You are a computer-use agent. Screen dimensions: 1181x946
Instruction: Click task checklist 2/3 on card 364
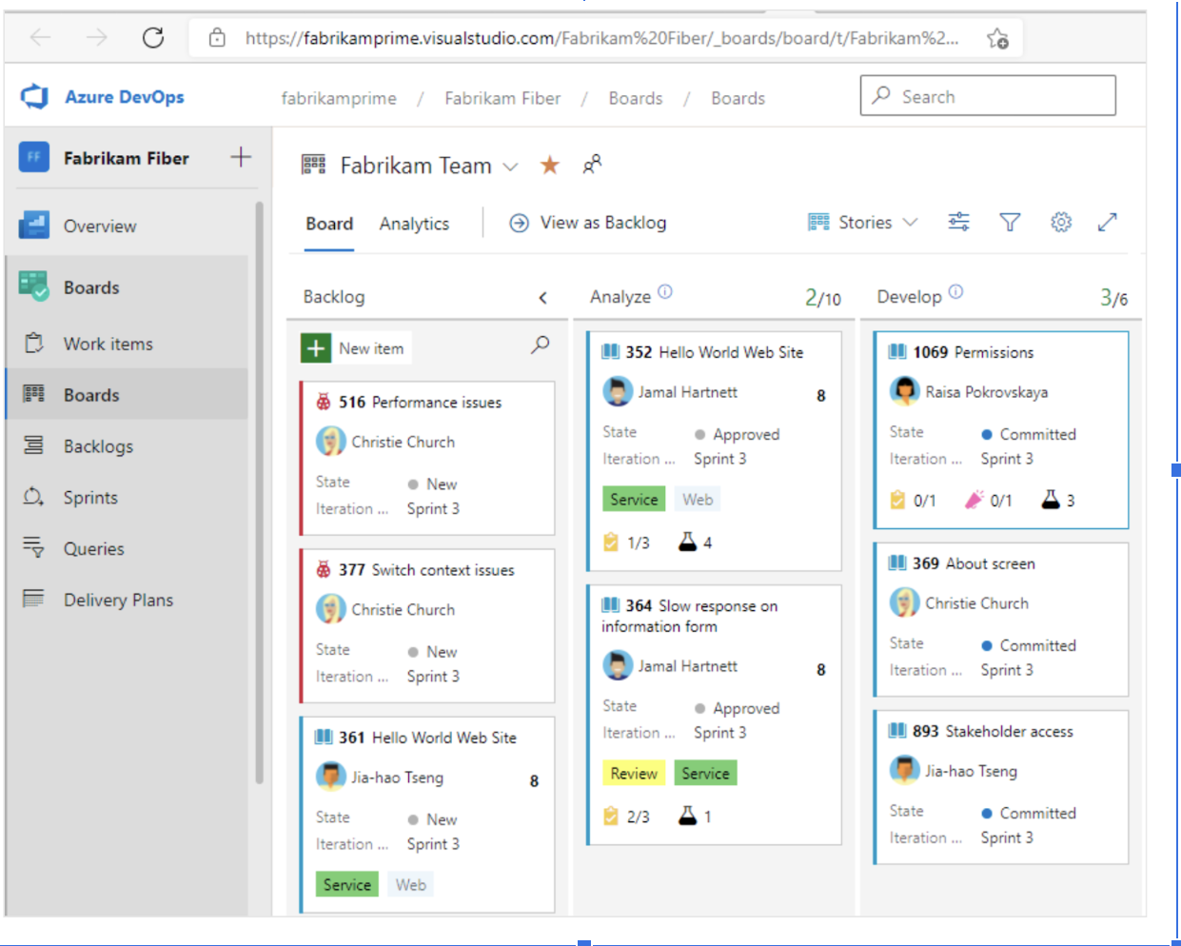point(626,817)
